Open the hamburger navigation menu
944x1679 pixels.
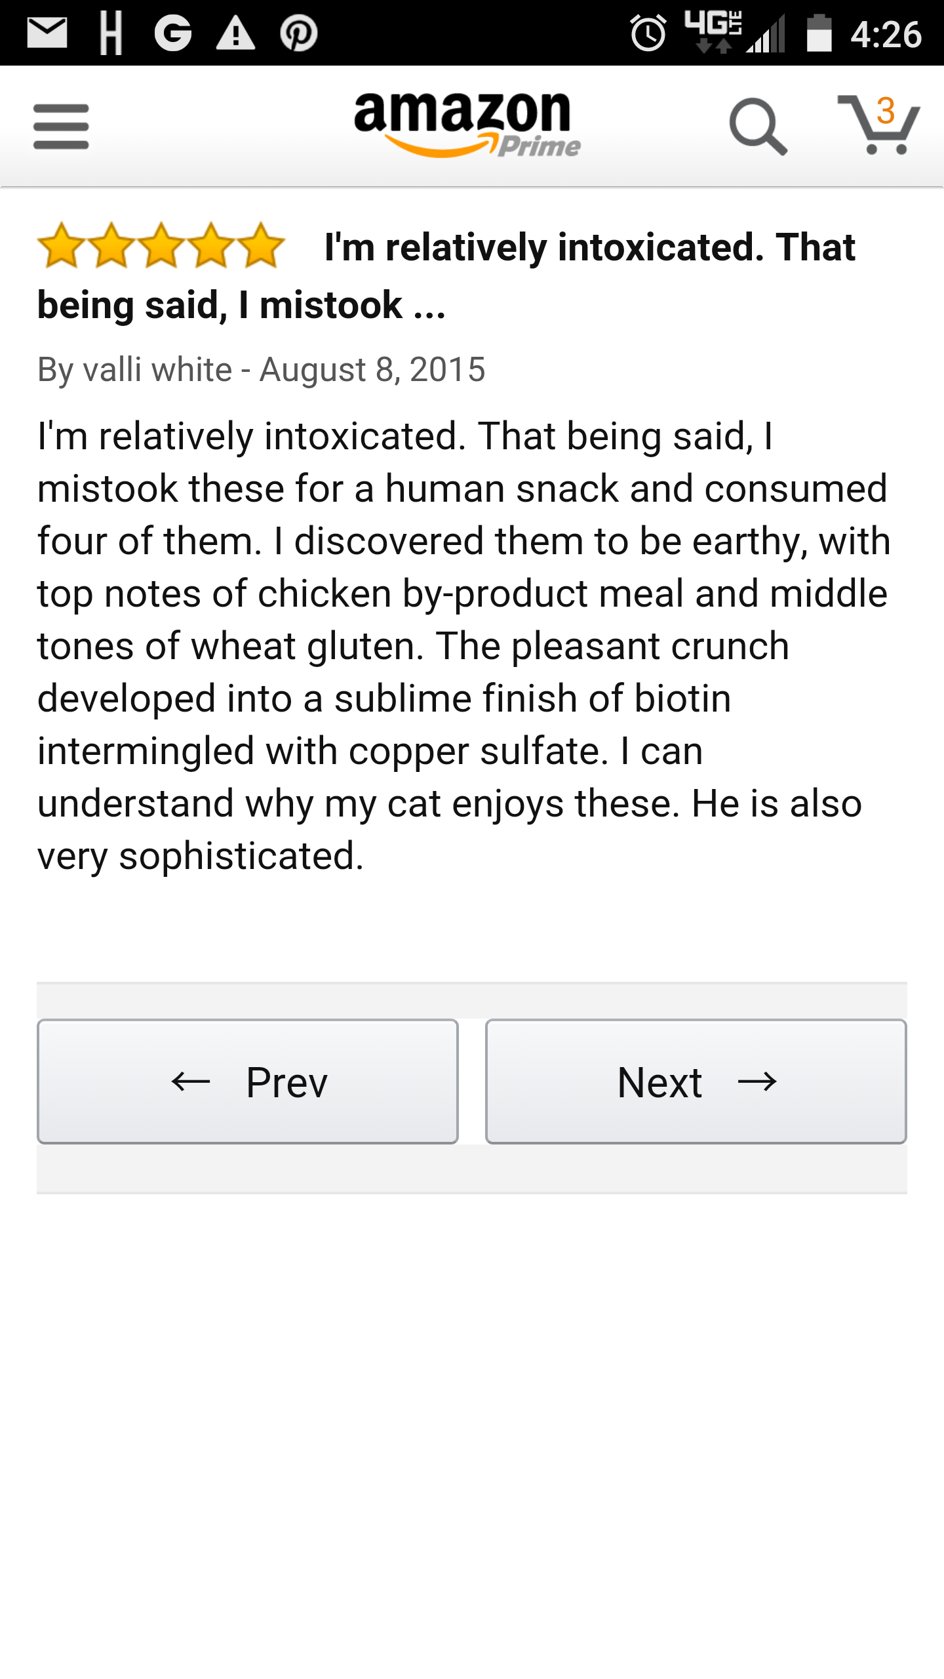coord(61,127)
